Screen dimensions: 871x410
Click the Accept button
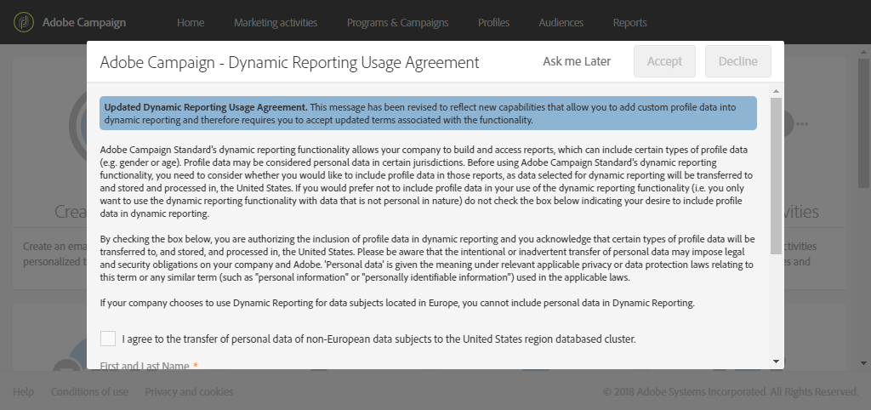point(664,61)
